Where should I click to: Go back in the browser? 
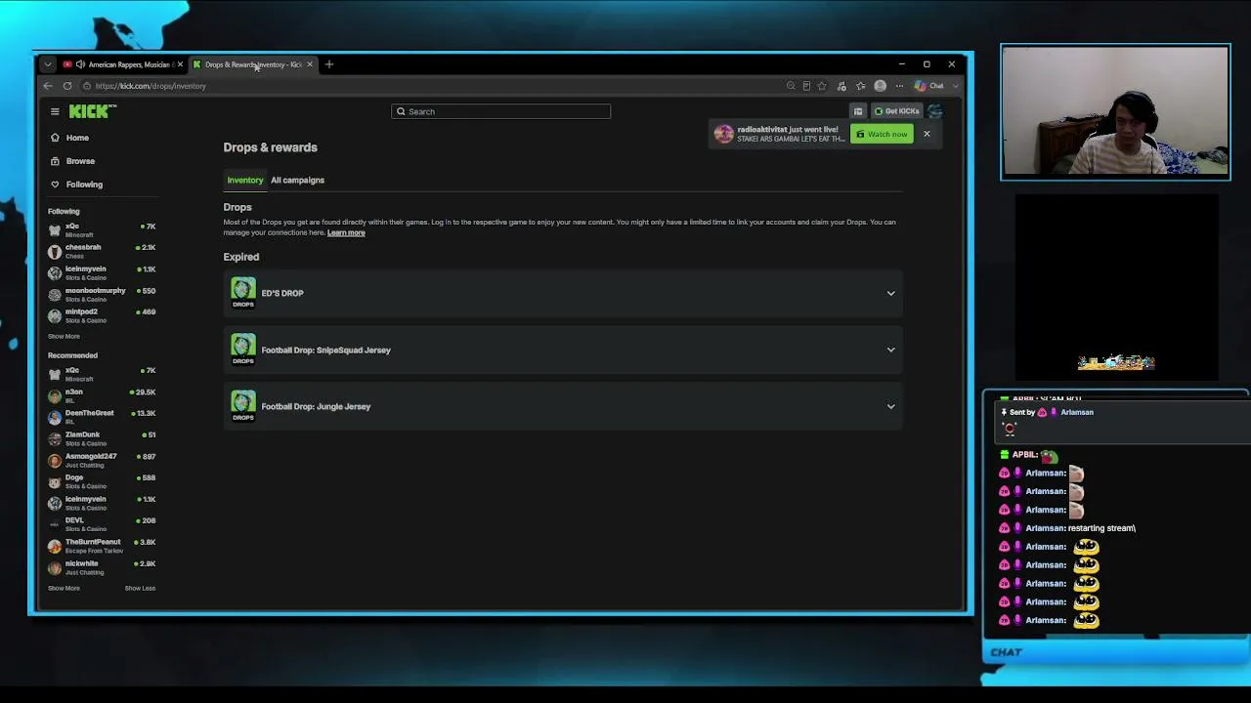(48, 86)
